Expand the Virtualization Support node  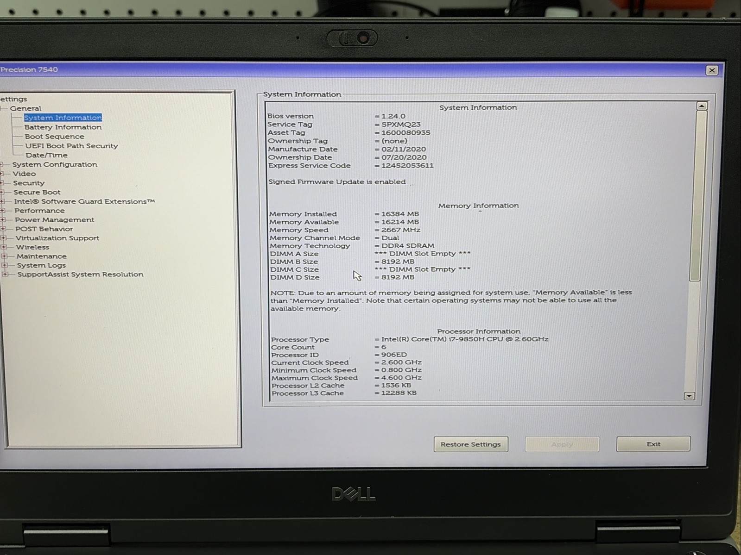pos(4,238)
